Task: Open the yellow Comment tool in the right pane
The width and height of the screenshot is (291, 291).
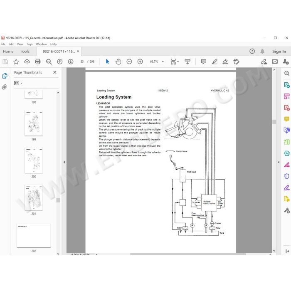Action: pyautogui.click(x=287, y=119)
